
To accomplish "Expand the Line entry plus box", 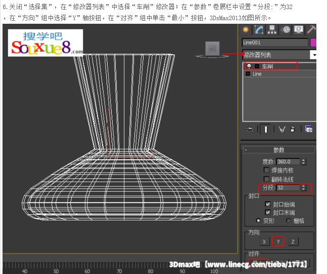I will (248, 74).
